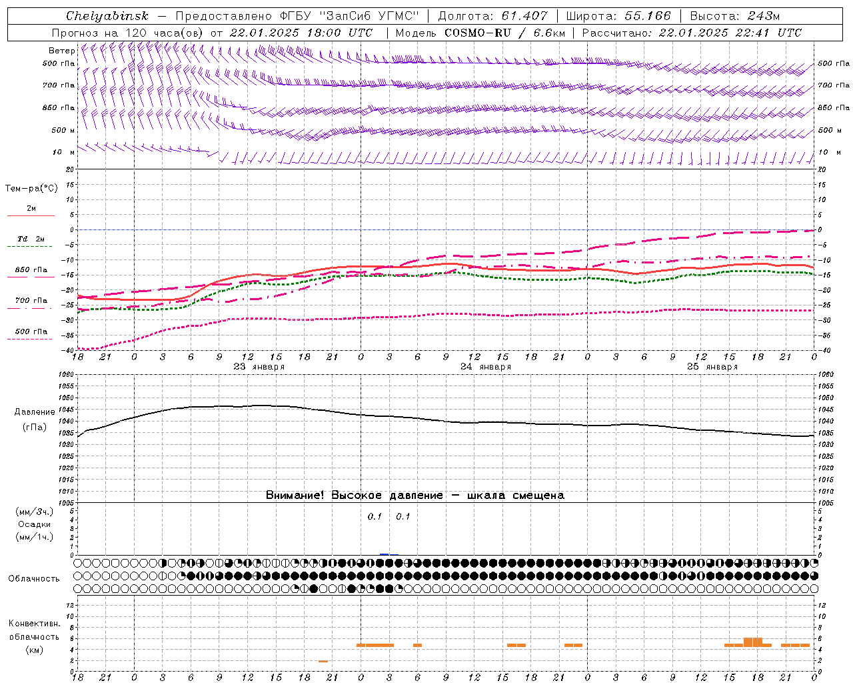Click the '500 гПа' dotted-line temperature legend entry
The width and height of the screenshot is (853, 683).
[31, 331]
